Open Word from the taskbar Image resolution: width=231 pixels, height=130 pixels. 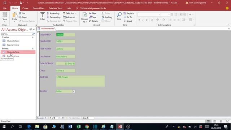(70, 127)
